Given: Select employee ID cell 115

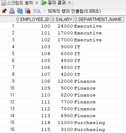Looking at the screenshot, I should [33, 130].
